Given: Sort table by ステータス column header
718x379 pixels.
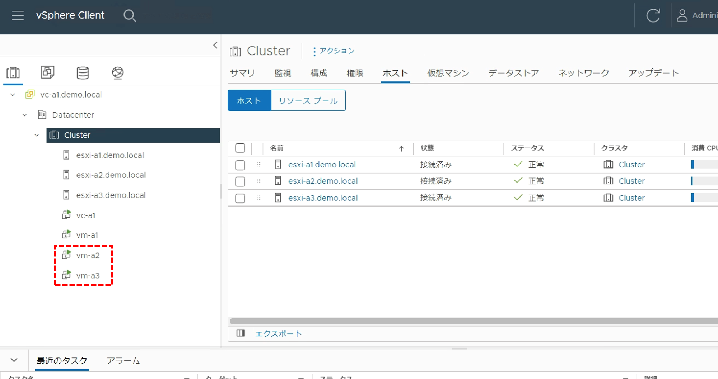Looking at the screenshot, I should (x=527, y=148).
